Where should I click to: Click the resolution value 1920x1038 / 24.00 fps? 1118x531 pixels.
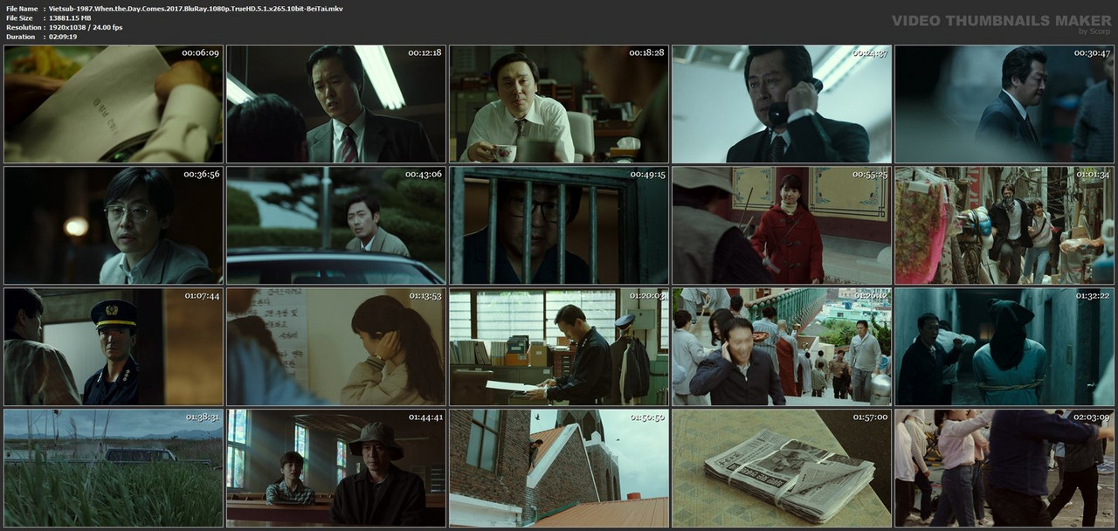point(86,27)
